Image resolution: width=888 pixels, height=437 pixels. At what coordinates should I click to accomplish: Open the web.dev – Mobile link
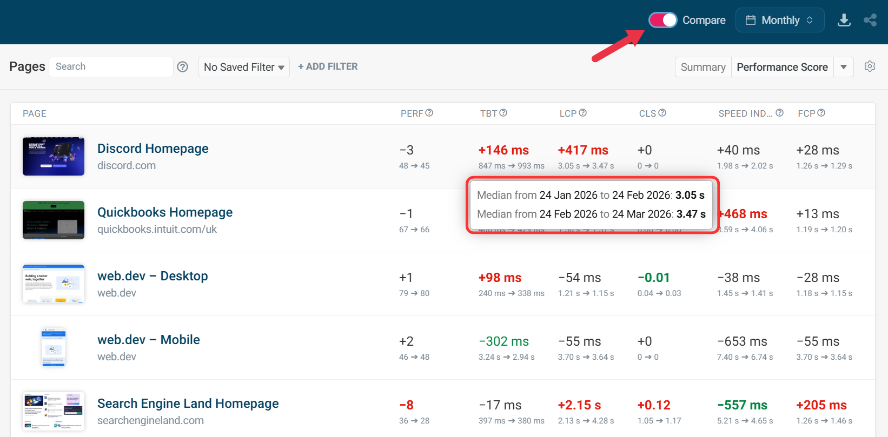click(149, 340)
